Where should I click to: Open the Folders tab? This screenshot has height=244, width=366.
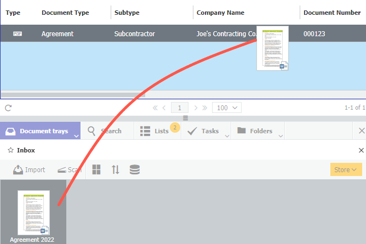coord(255,131)
